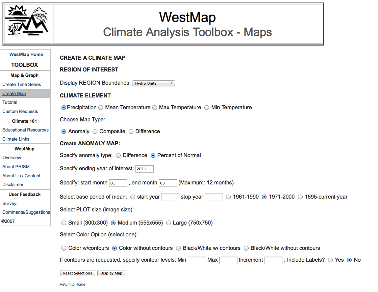
Task: Select the Precipitation radio button
Action: 64,108
